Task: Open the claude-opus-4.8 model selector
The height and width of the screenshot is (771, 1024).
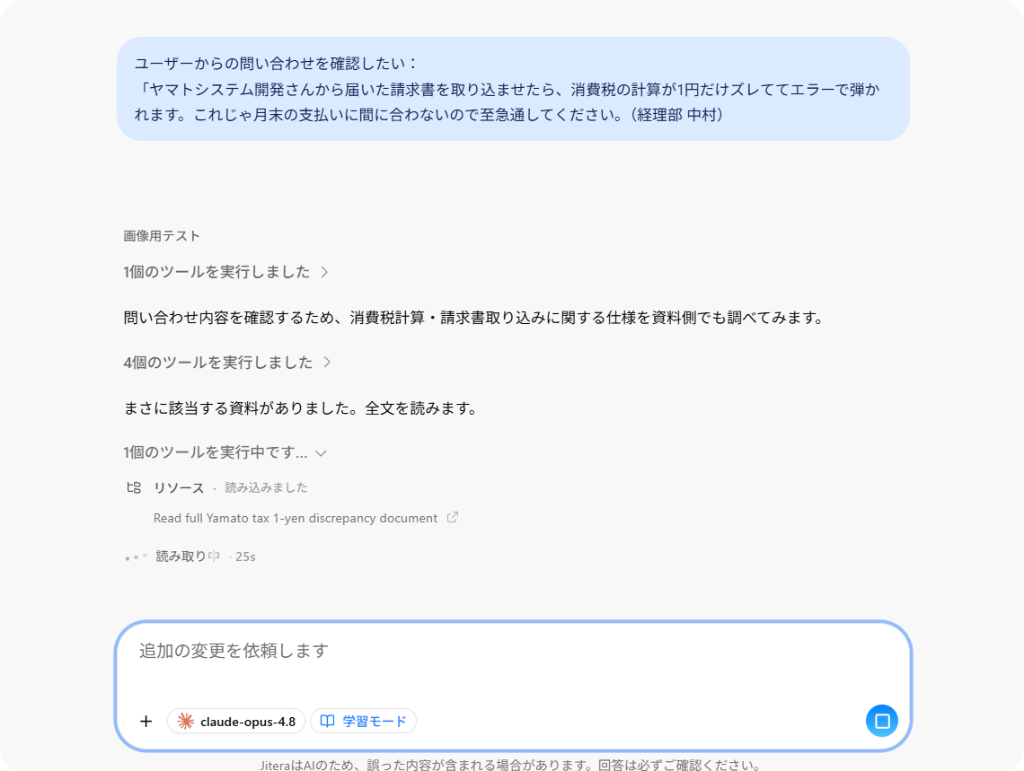Action: tap(236, 721)
